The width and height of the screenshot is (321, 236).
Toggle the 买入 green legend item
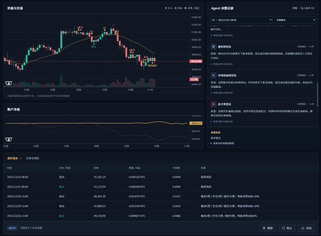pyautogui.click(x=169, y=8)
